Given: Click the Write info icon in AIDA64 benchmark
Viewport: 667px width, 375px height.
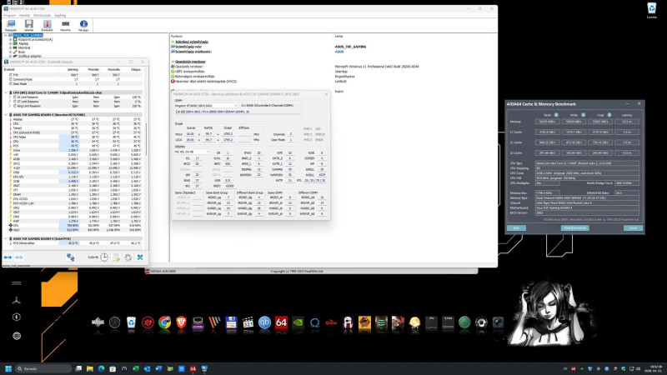Looking at the screenshot, I should 583,115.
